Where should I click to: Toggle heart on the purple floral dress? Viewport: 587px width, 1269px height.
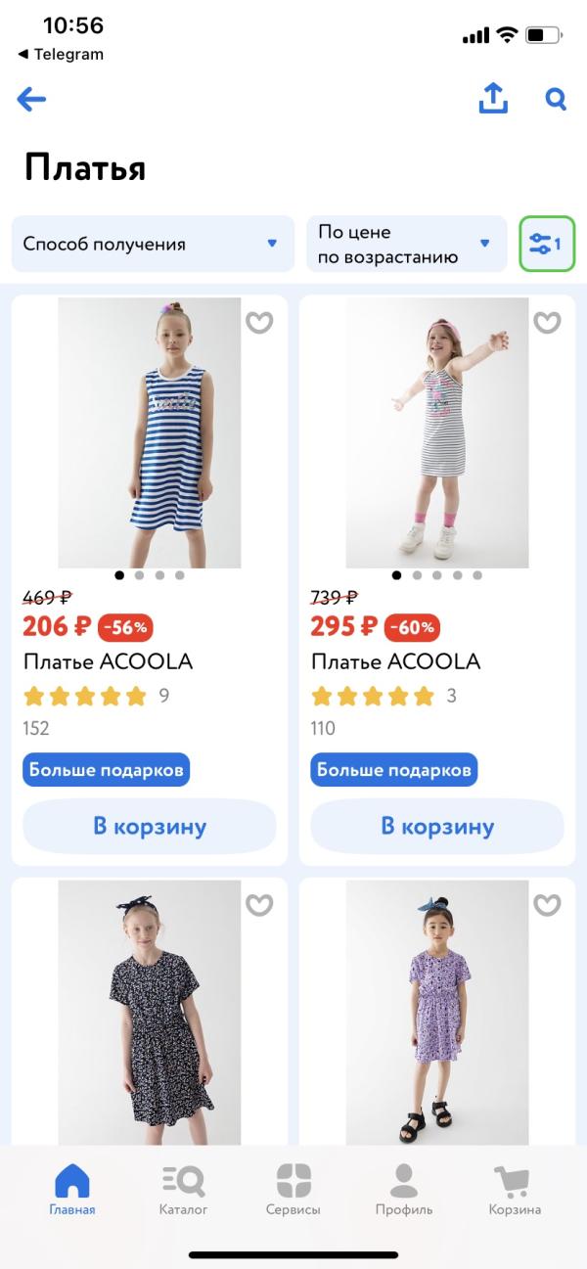coord(547,905)
